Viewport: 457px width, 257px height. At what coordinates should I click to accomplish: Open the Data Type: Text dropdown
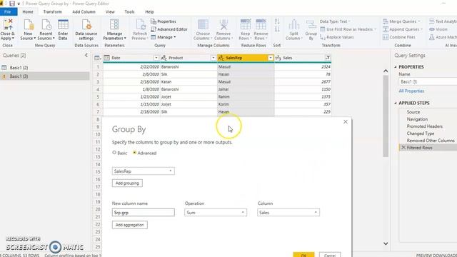(335, 21)
